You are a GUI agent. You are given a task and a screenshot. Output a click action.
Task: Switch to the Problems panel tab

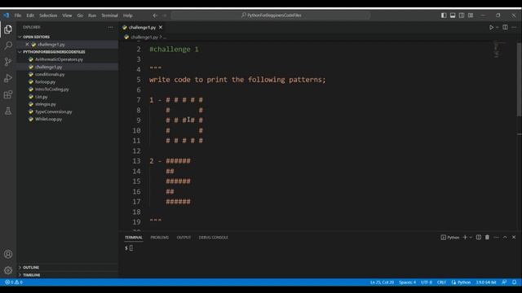pyautogui.click(x=160, y=237)
